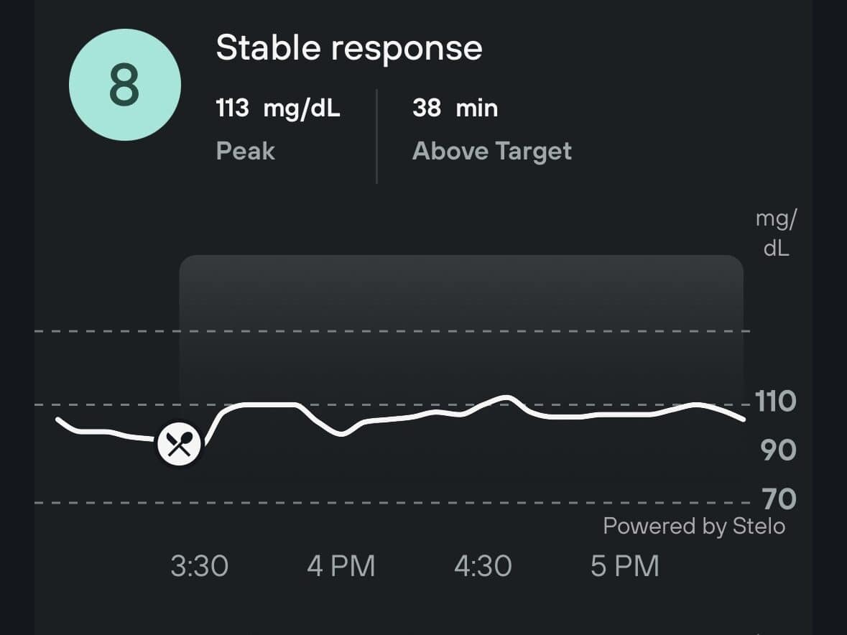847x635 pixels.
Task: Click the 110 mg/dL axis value
Action: tap(775, 402)
